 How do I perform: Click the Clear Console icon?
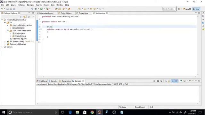tap(166, 81)
